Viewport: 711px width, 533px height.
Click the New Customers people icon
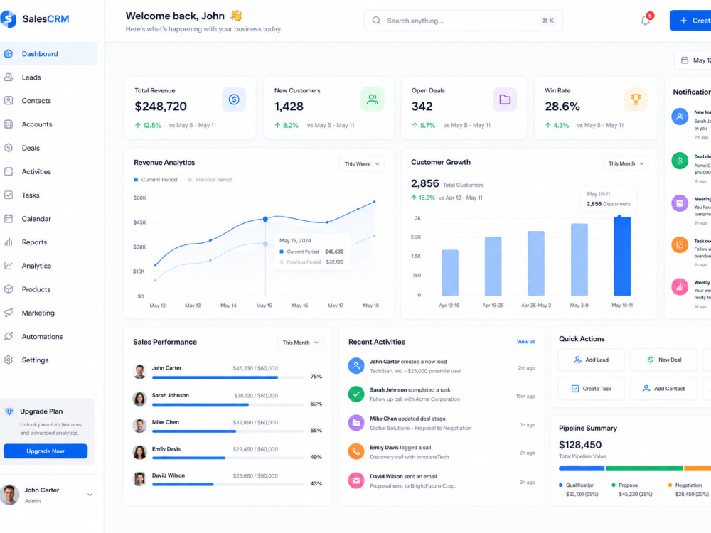click(x=373, y=99)
